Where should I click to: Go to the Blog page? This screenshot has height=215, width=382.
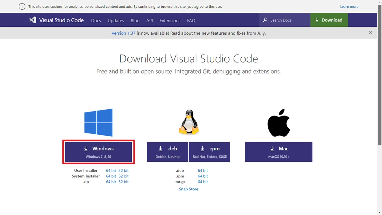[x=135, y=20]
